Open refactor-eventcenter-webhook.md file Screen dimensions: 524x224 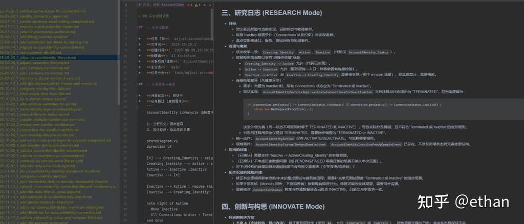(x=38, y=32)
